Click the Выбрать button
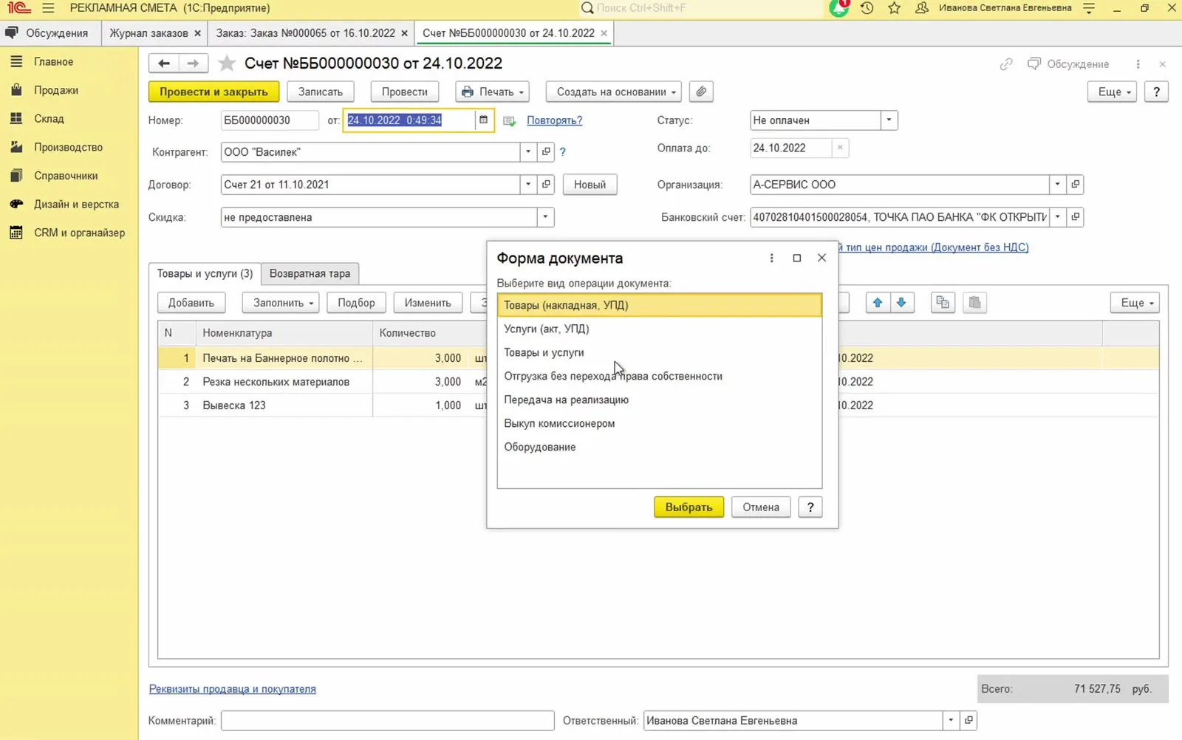Viewport: 1182px width, 740px height. click(689, 507)
